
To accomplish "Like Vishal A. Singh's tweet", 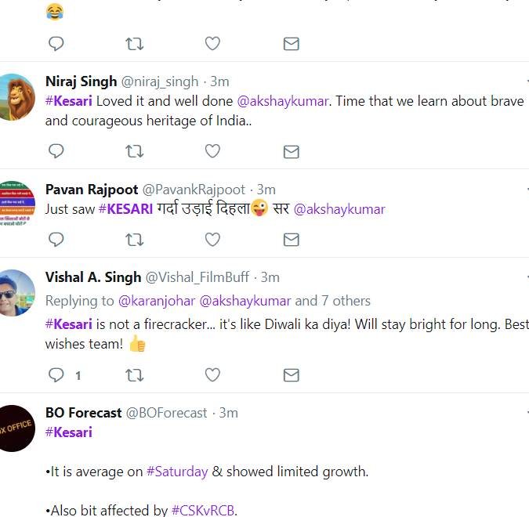I will [212, 374].
